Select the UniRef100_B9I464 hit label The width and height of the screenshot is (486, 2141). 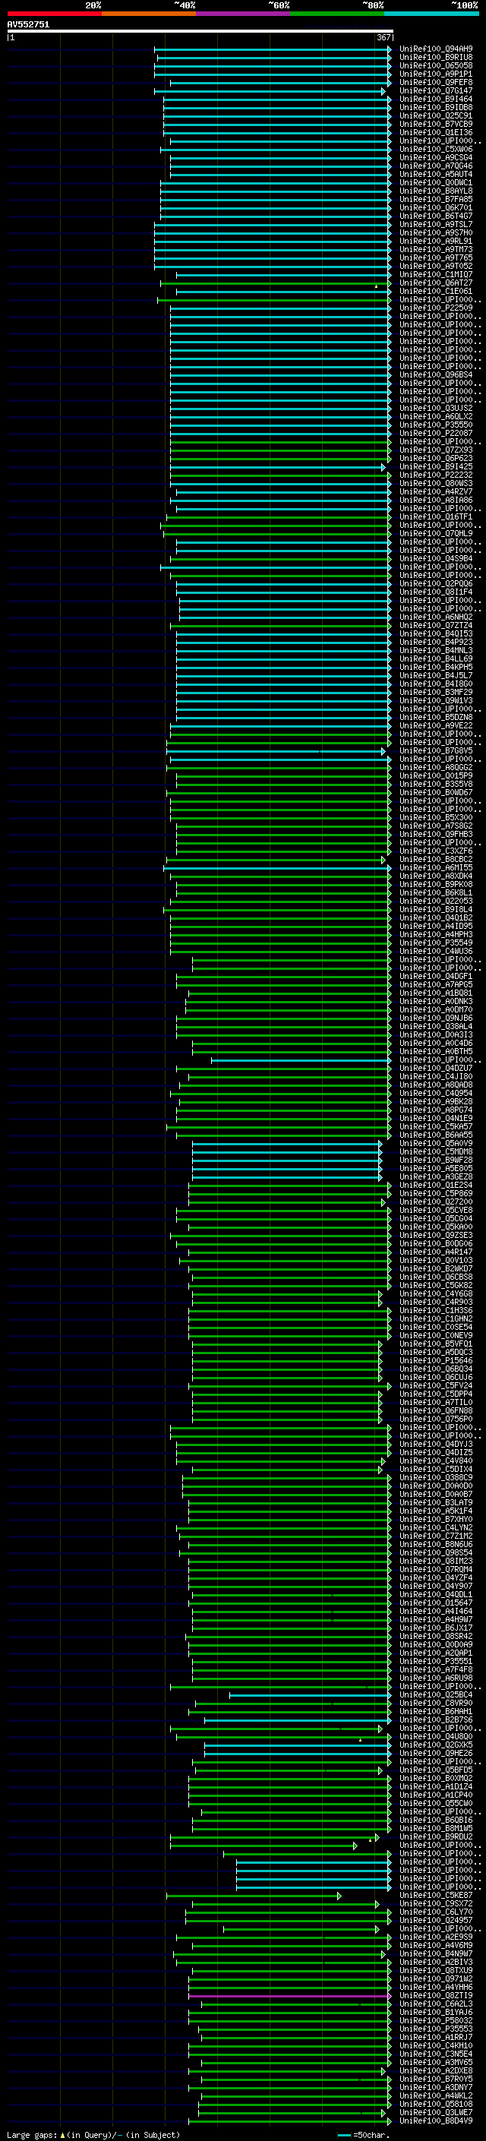coord(436,99)
